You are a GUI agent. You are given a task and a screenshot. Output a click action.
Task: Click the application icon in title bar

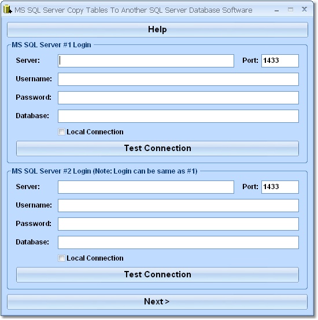point(8,10)
